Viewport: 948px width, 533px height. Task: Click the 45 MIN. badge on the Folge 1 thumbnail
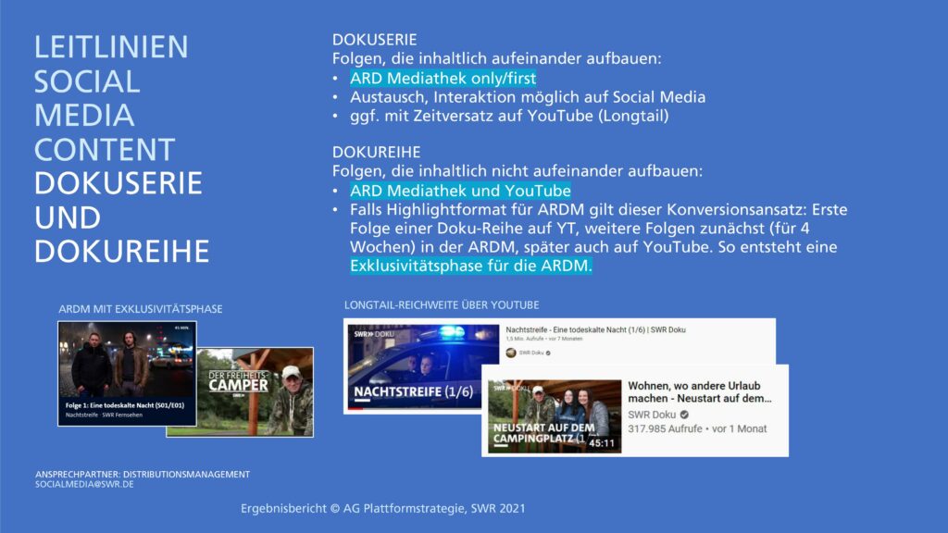pos(180,327)
